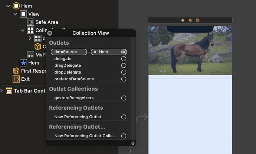
Task: Collapse the Hem scene disclosure arrow
Action: tap(8, 6)
